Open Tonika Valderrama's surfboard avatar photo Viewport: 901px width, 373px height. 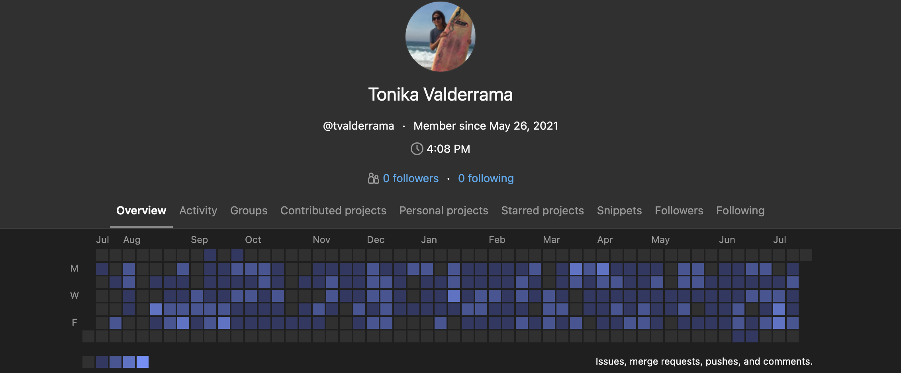click(440, 37)
